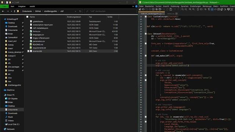
Task: Open OneDrive in navigation pane
Action: tap(11, 90)
